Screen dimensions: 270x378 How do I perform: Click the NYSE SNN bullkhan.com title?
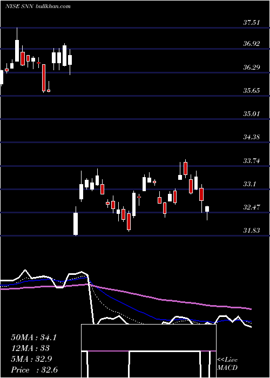(x=38, y=6)
